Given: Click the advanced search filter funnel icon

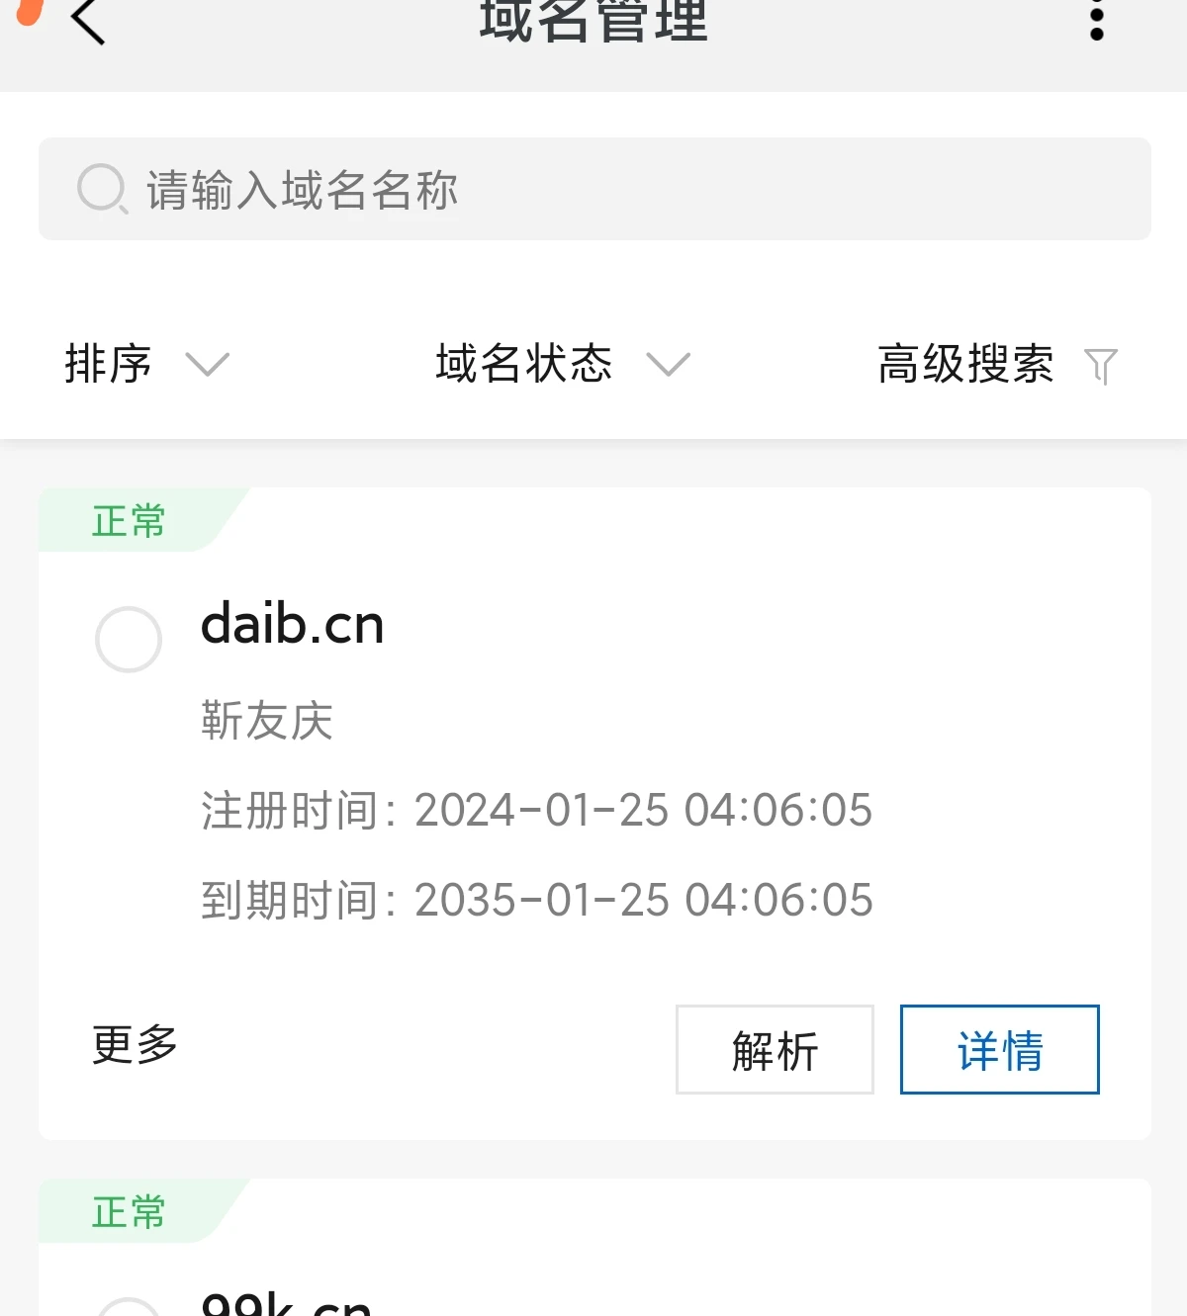Looking at the screenshot, I should click(x=1100, y=365).
